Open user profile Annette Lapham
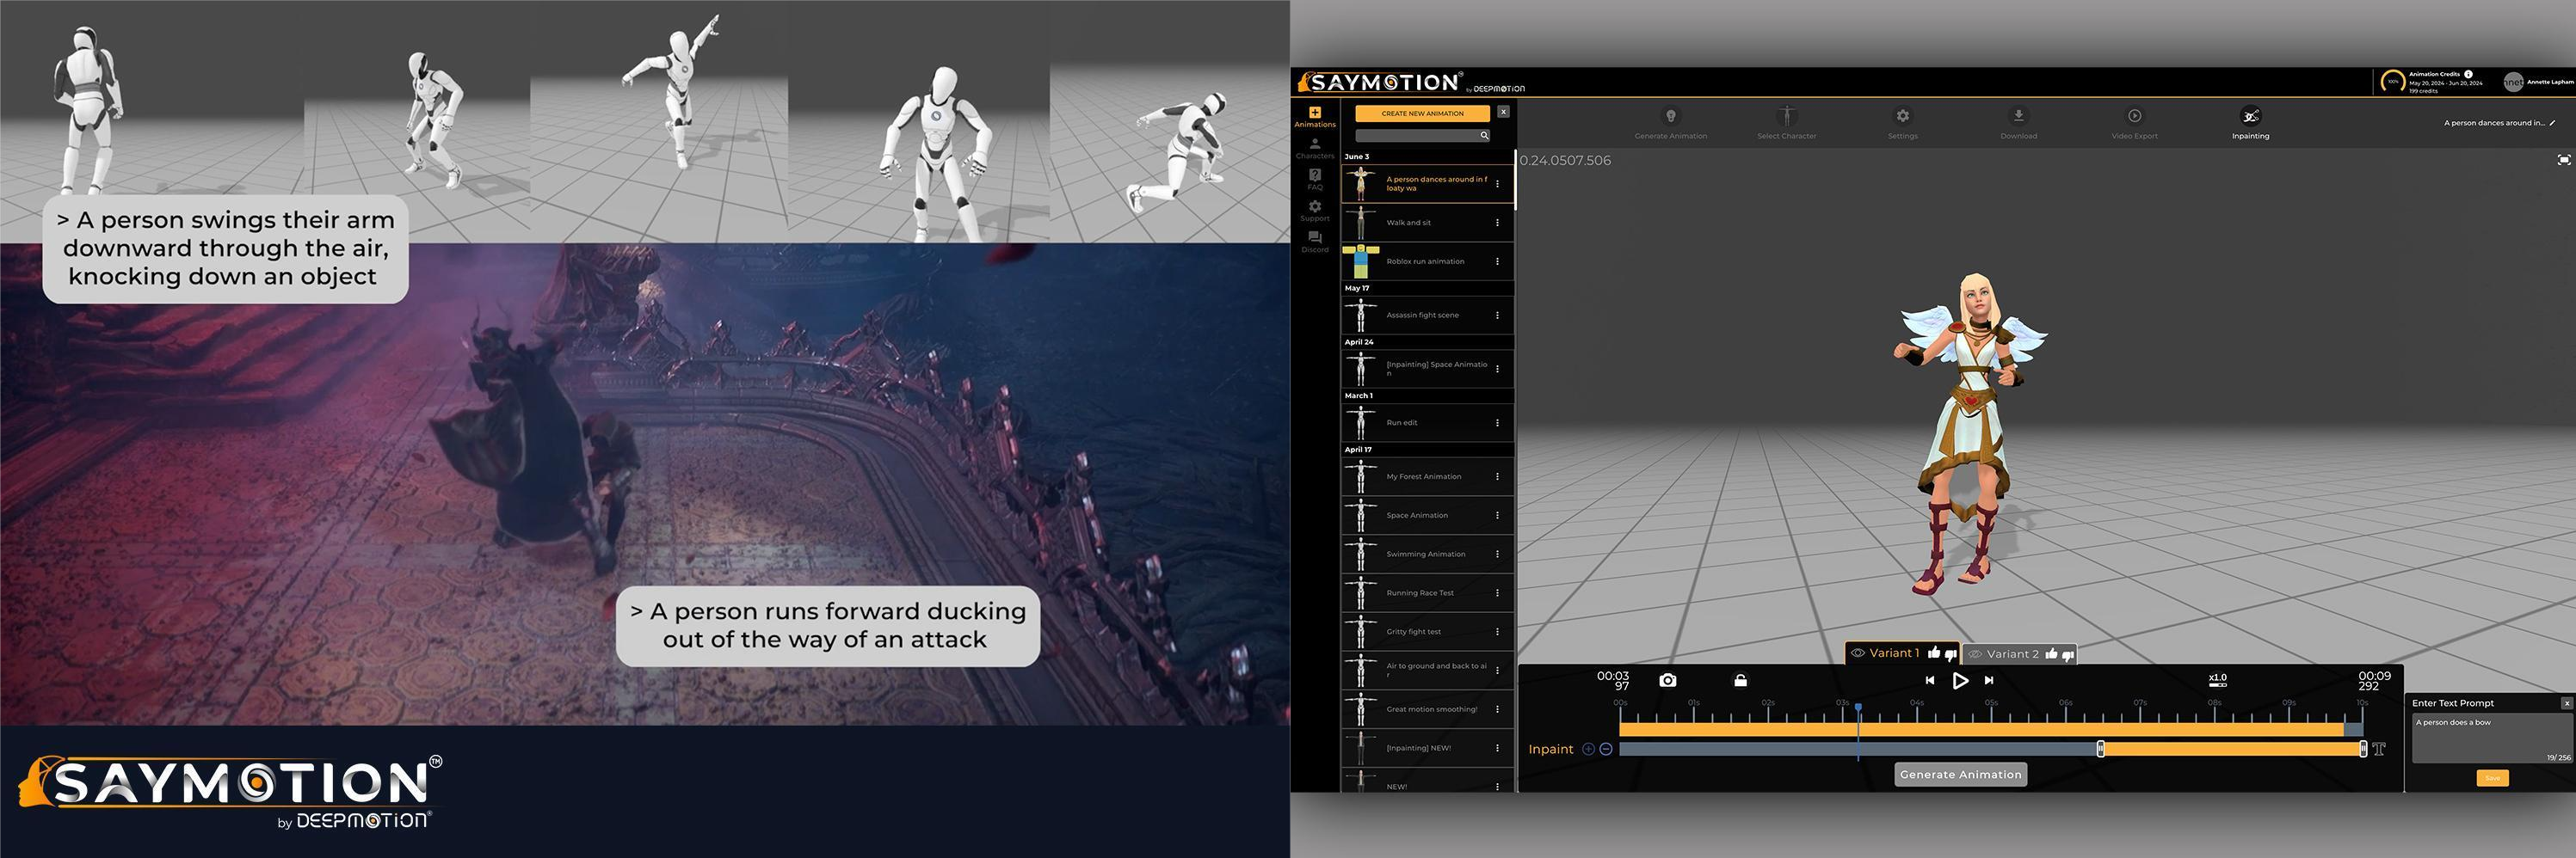 click(x=2537, y=82)
